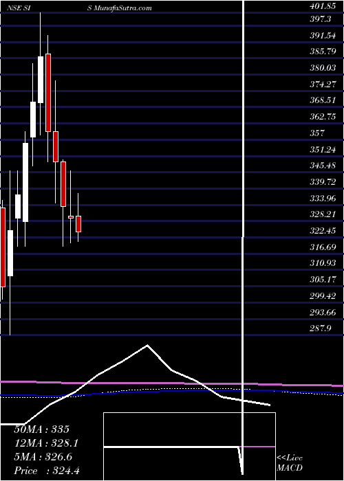Click the MACD inset panel box
The width and height of the screenshot is (344, 481).
pyautogui.click(x=189, y=447)
